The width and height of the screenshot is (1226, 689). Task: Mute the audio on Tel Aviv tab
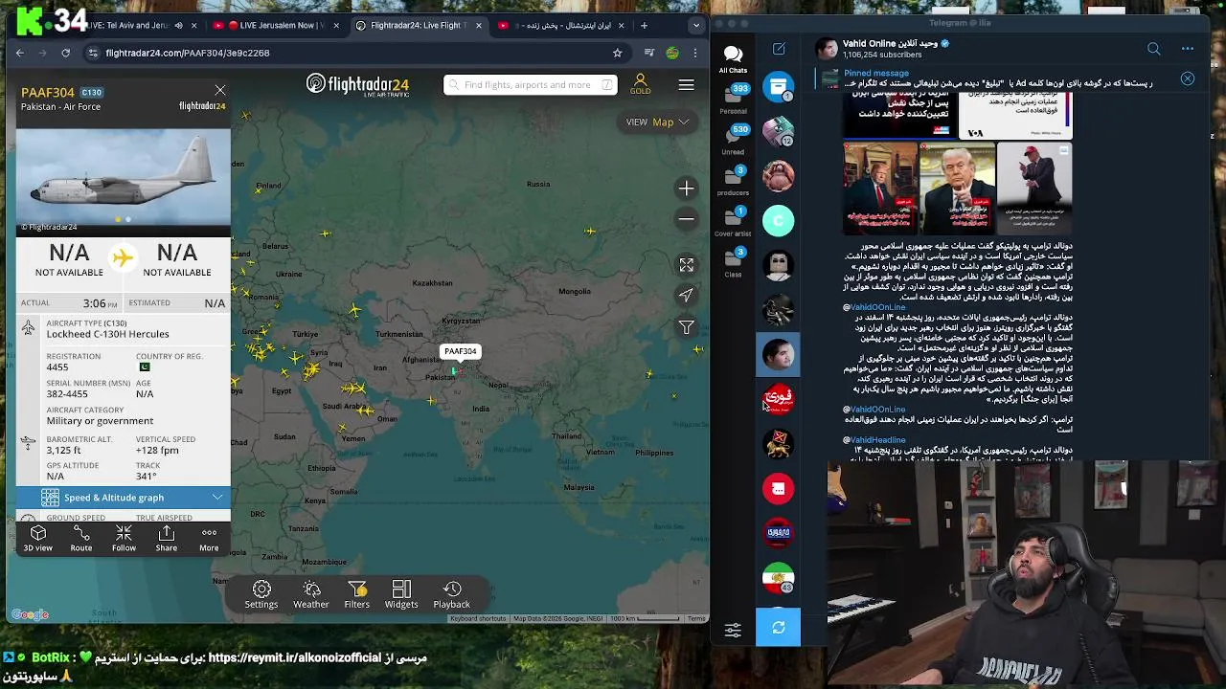(178, 26)
